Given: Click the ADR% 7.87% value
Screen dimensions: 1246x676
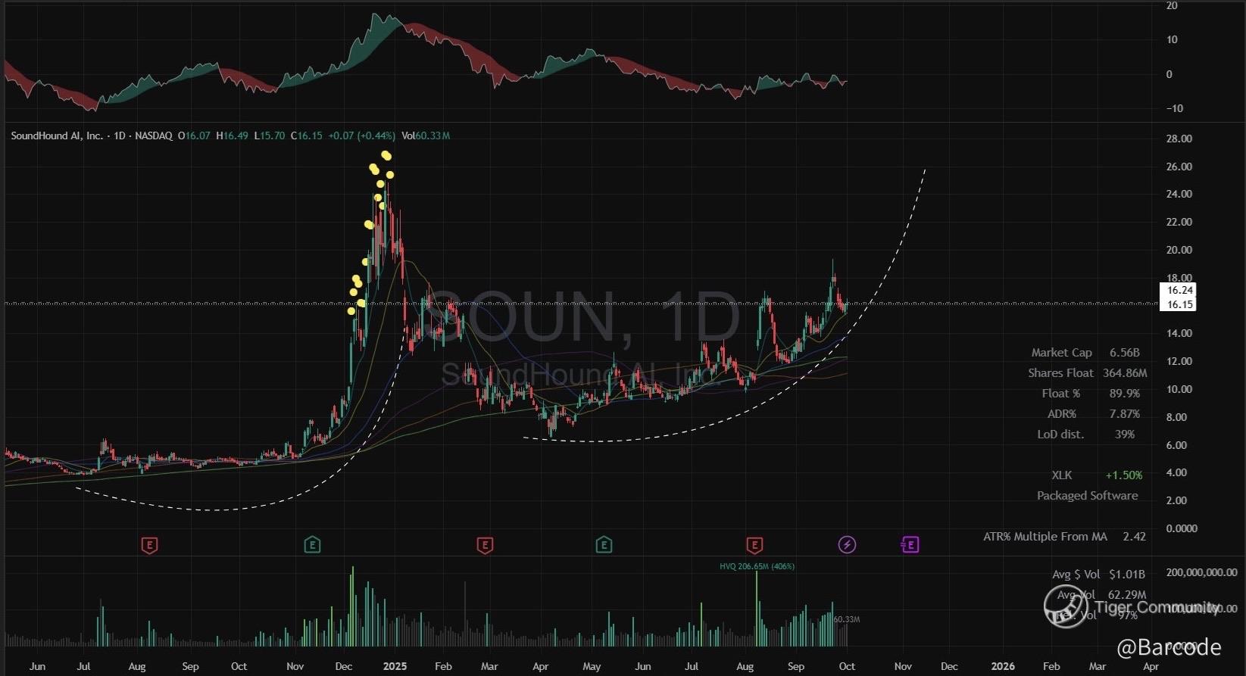Looking at the screenshot, I should tap(1124, 414).
